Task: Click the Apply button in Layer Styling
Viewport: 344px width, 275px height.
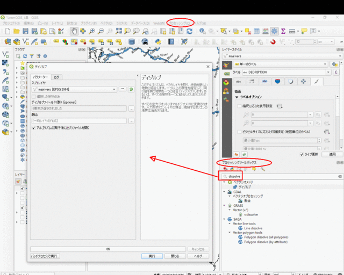Action: (332, 154)
